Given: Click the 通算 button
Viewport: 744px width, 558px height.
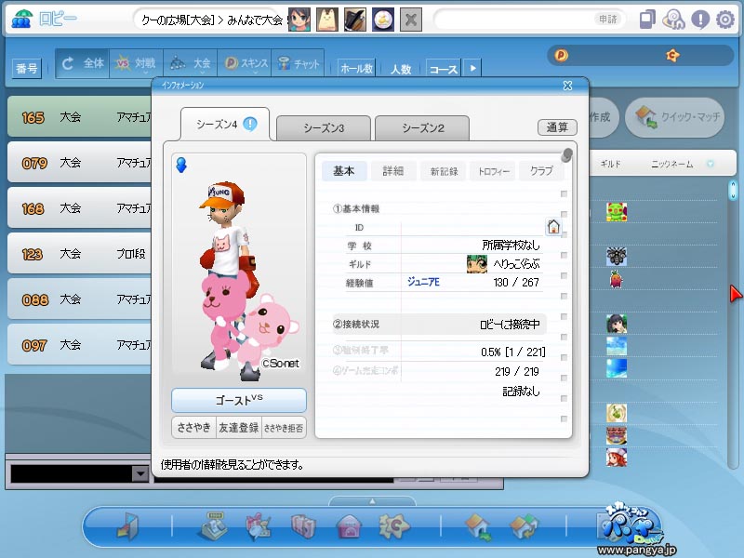Looking at the screenshot, I should [557, 127].
